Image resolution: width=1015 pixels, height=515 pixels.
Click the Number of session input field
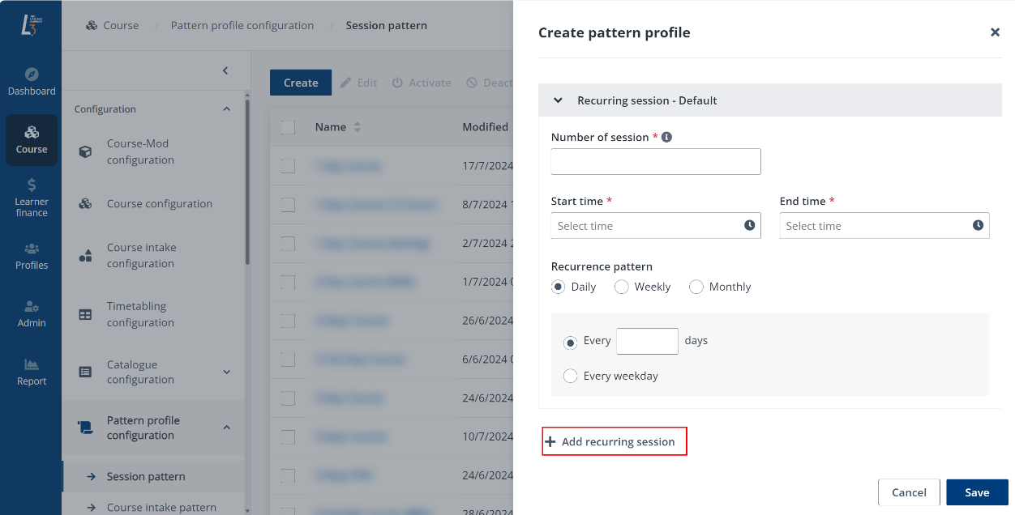[x=655, y=161]
